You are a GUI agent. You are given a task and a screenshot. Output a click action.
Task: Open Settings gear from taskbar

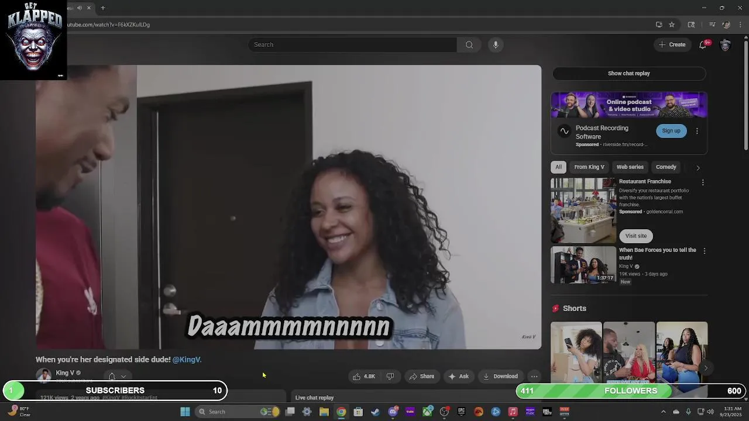(307, 412)
